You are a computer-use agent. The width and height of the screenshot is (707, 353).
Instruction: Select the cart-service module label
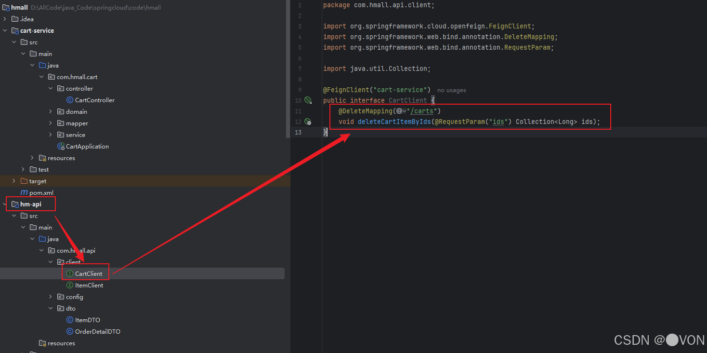click(37, 30)
